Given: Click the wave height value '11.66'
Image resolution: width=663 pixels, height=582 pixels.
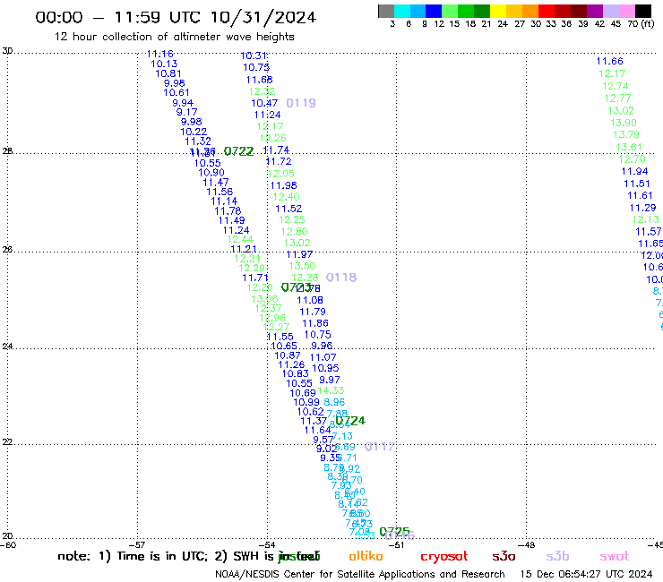Looking at the screenshot, I should pos(610,61).
